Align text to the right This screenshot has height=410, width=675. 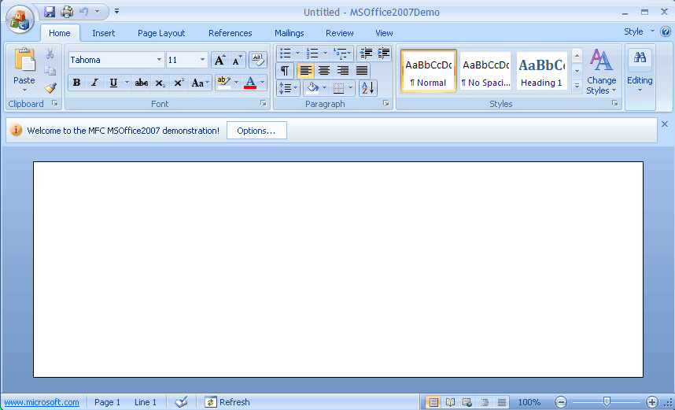coord(343,71)
